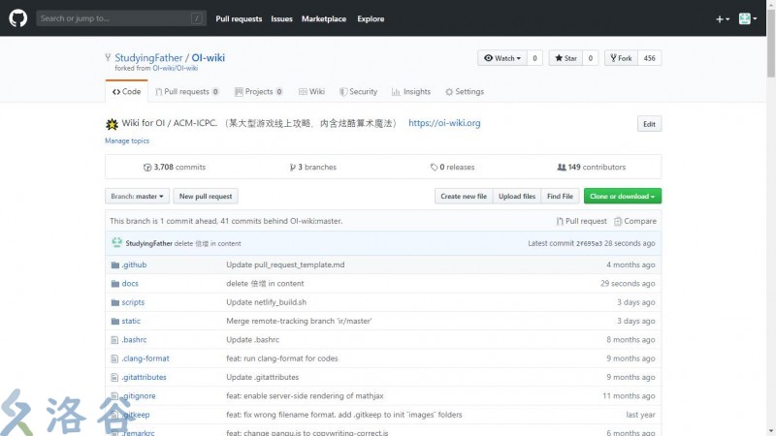The height and width of the screenshot is (436, 776).
Task: Click file icon beside .bashrc
Action: coord(114,340)
